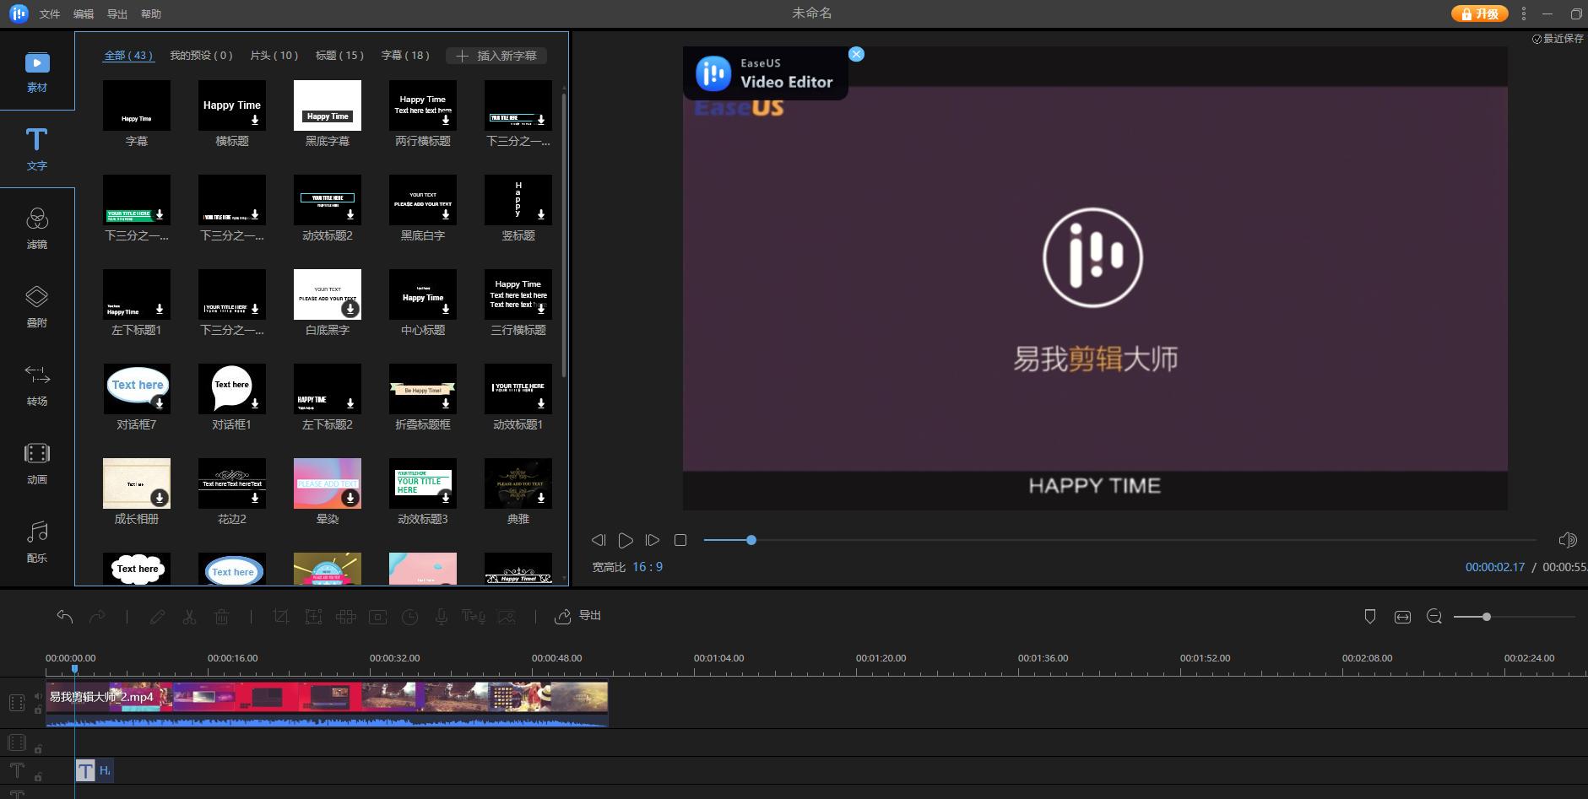Select the crop tool in the toolbar

tap(280, 617)
